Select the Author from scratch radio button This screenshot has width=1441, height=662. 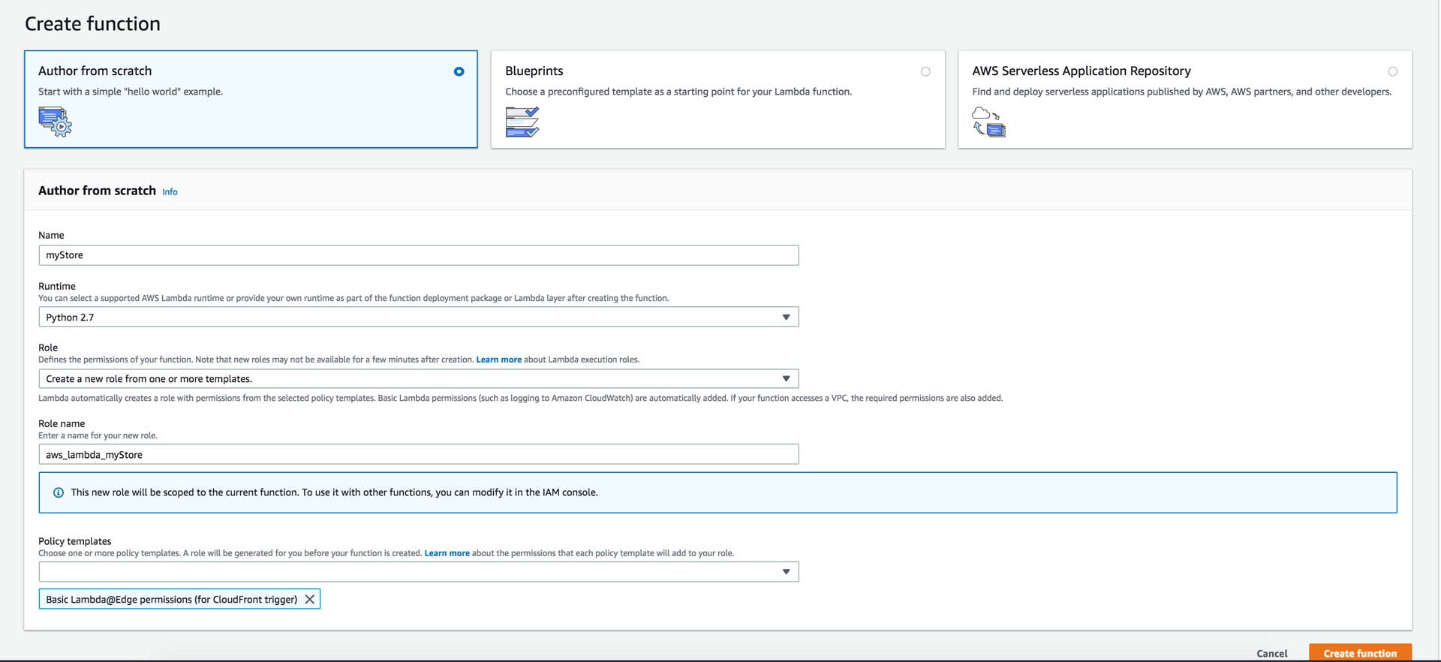pos(459,71)
